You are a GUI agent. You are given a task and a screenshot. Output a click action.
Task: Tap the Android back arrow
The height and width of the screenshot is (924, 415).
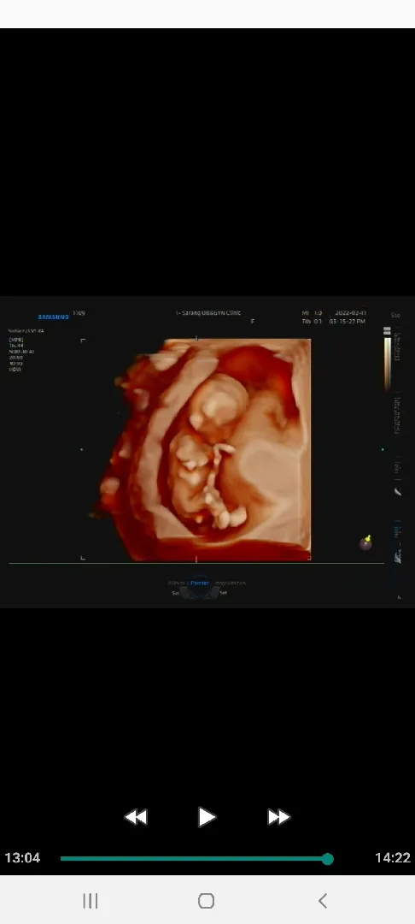point(322,900)
